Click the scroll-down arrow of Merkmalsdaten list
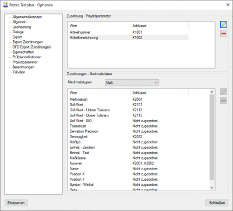The height and width of the screenshot is (211, 233). tap(212, 188)
